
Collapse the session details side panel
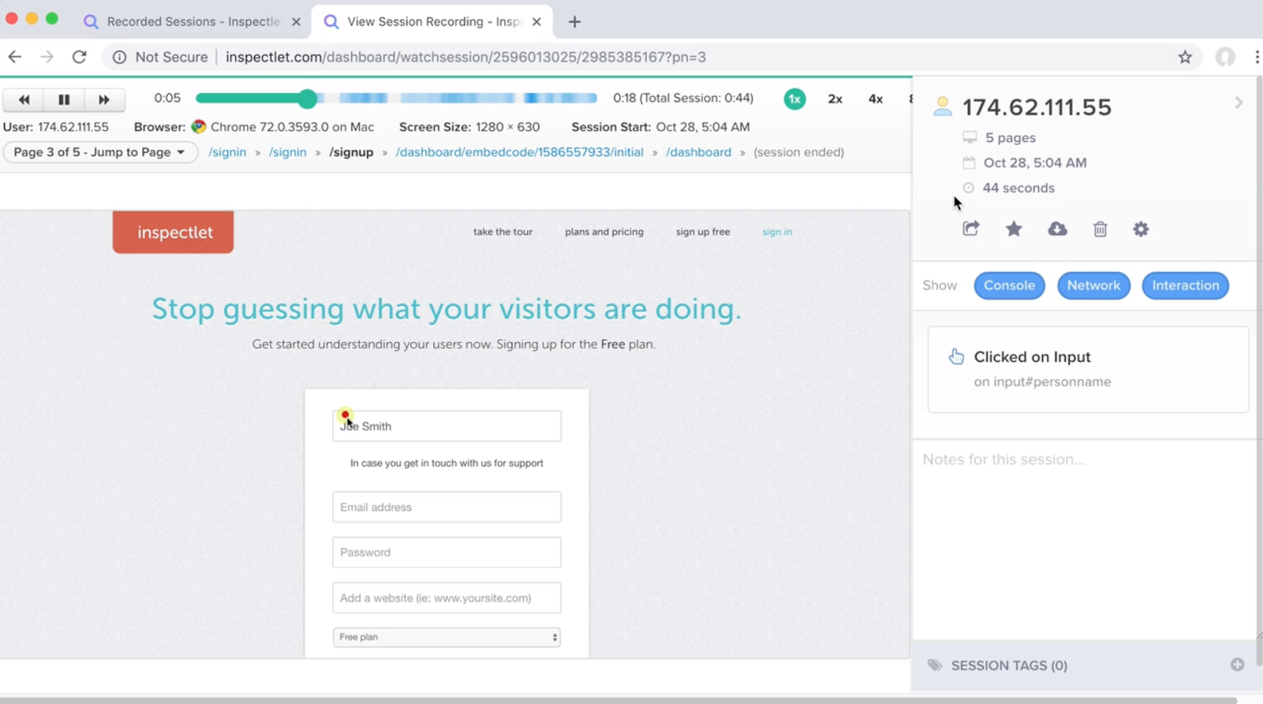pyautogui.click(x=1239, y=102)
